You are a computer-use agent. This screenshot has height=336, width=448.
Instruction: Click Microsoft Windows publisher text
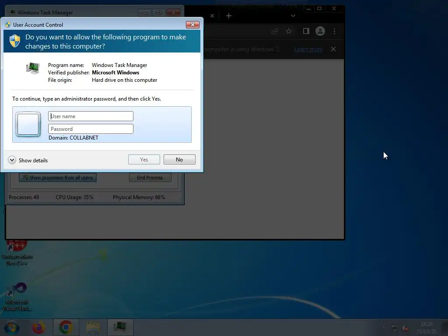[115, 73]
